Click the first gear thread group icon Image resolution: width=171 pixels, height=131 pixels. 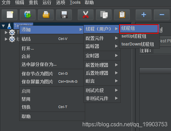pos(12,32)
